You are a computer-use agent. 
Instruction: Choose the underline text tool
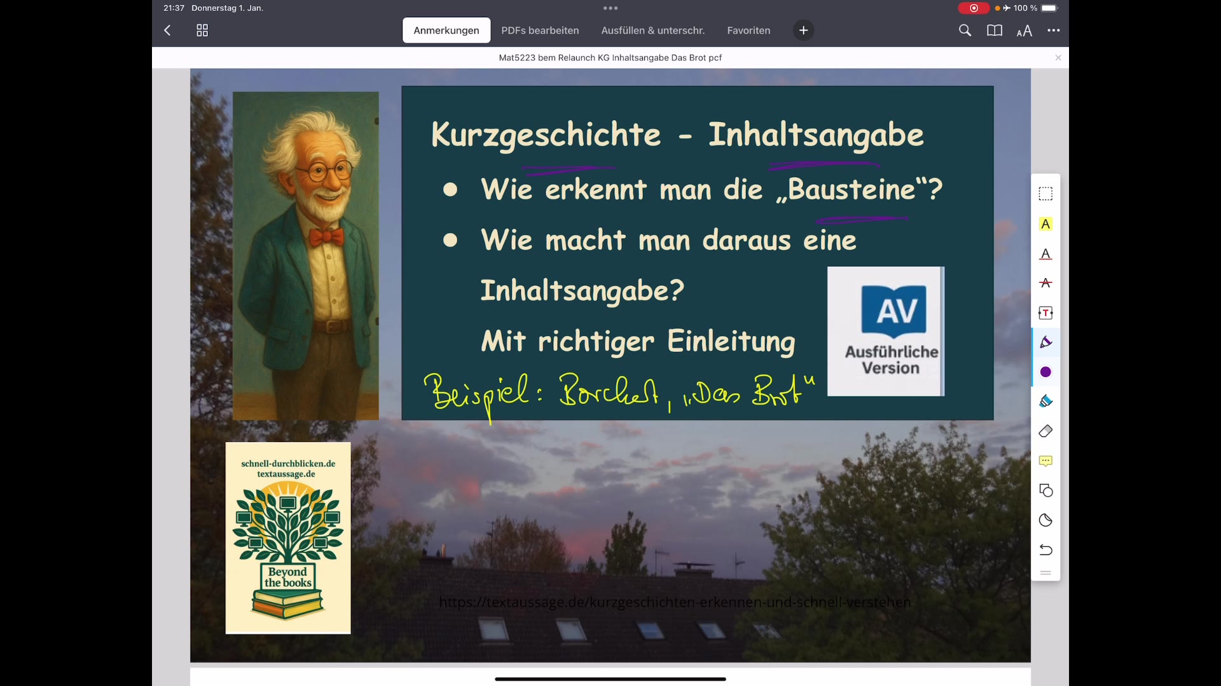(1046, 254)
